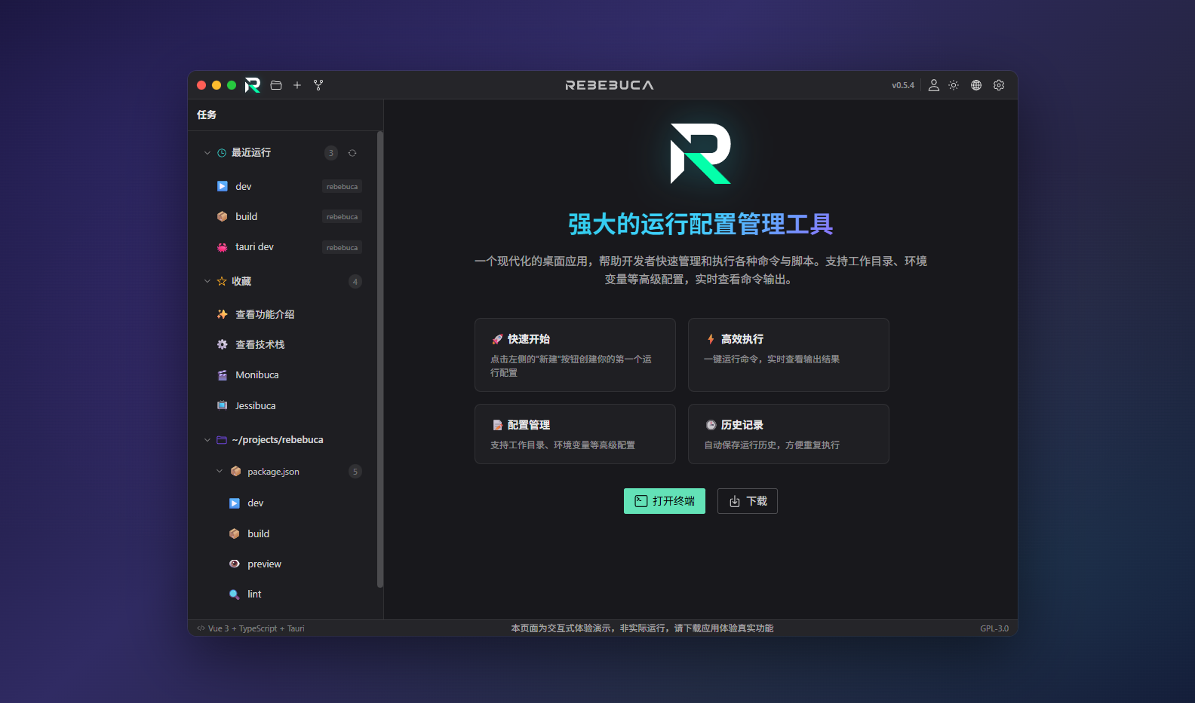Open the globe language icon
This screenshot has height=703, width=1195.
976,85
